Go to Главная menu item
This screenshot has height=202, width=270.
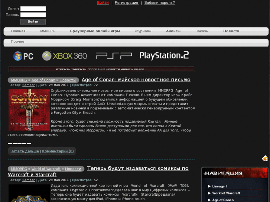pyautogui.click(x=18, y=31)
